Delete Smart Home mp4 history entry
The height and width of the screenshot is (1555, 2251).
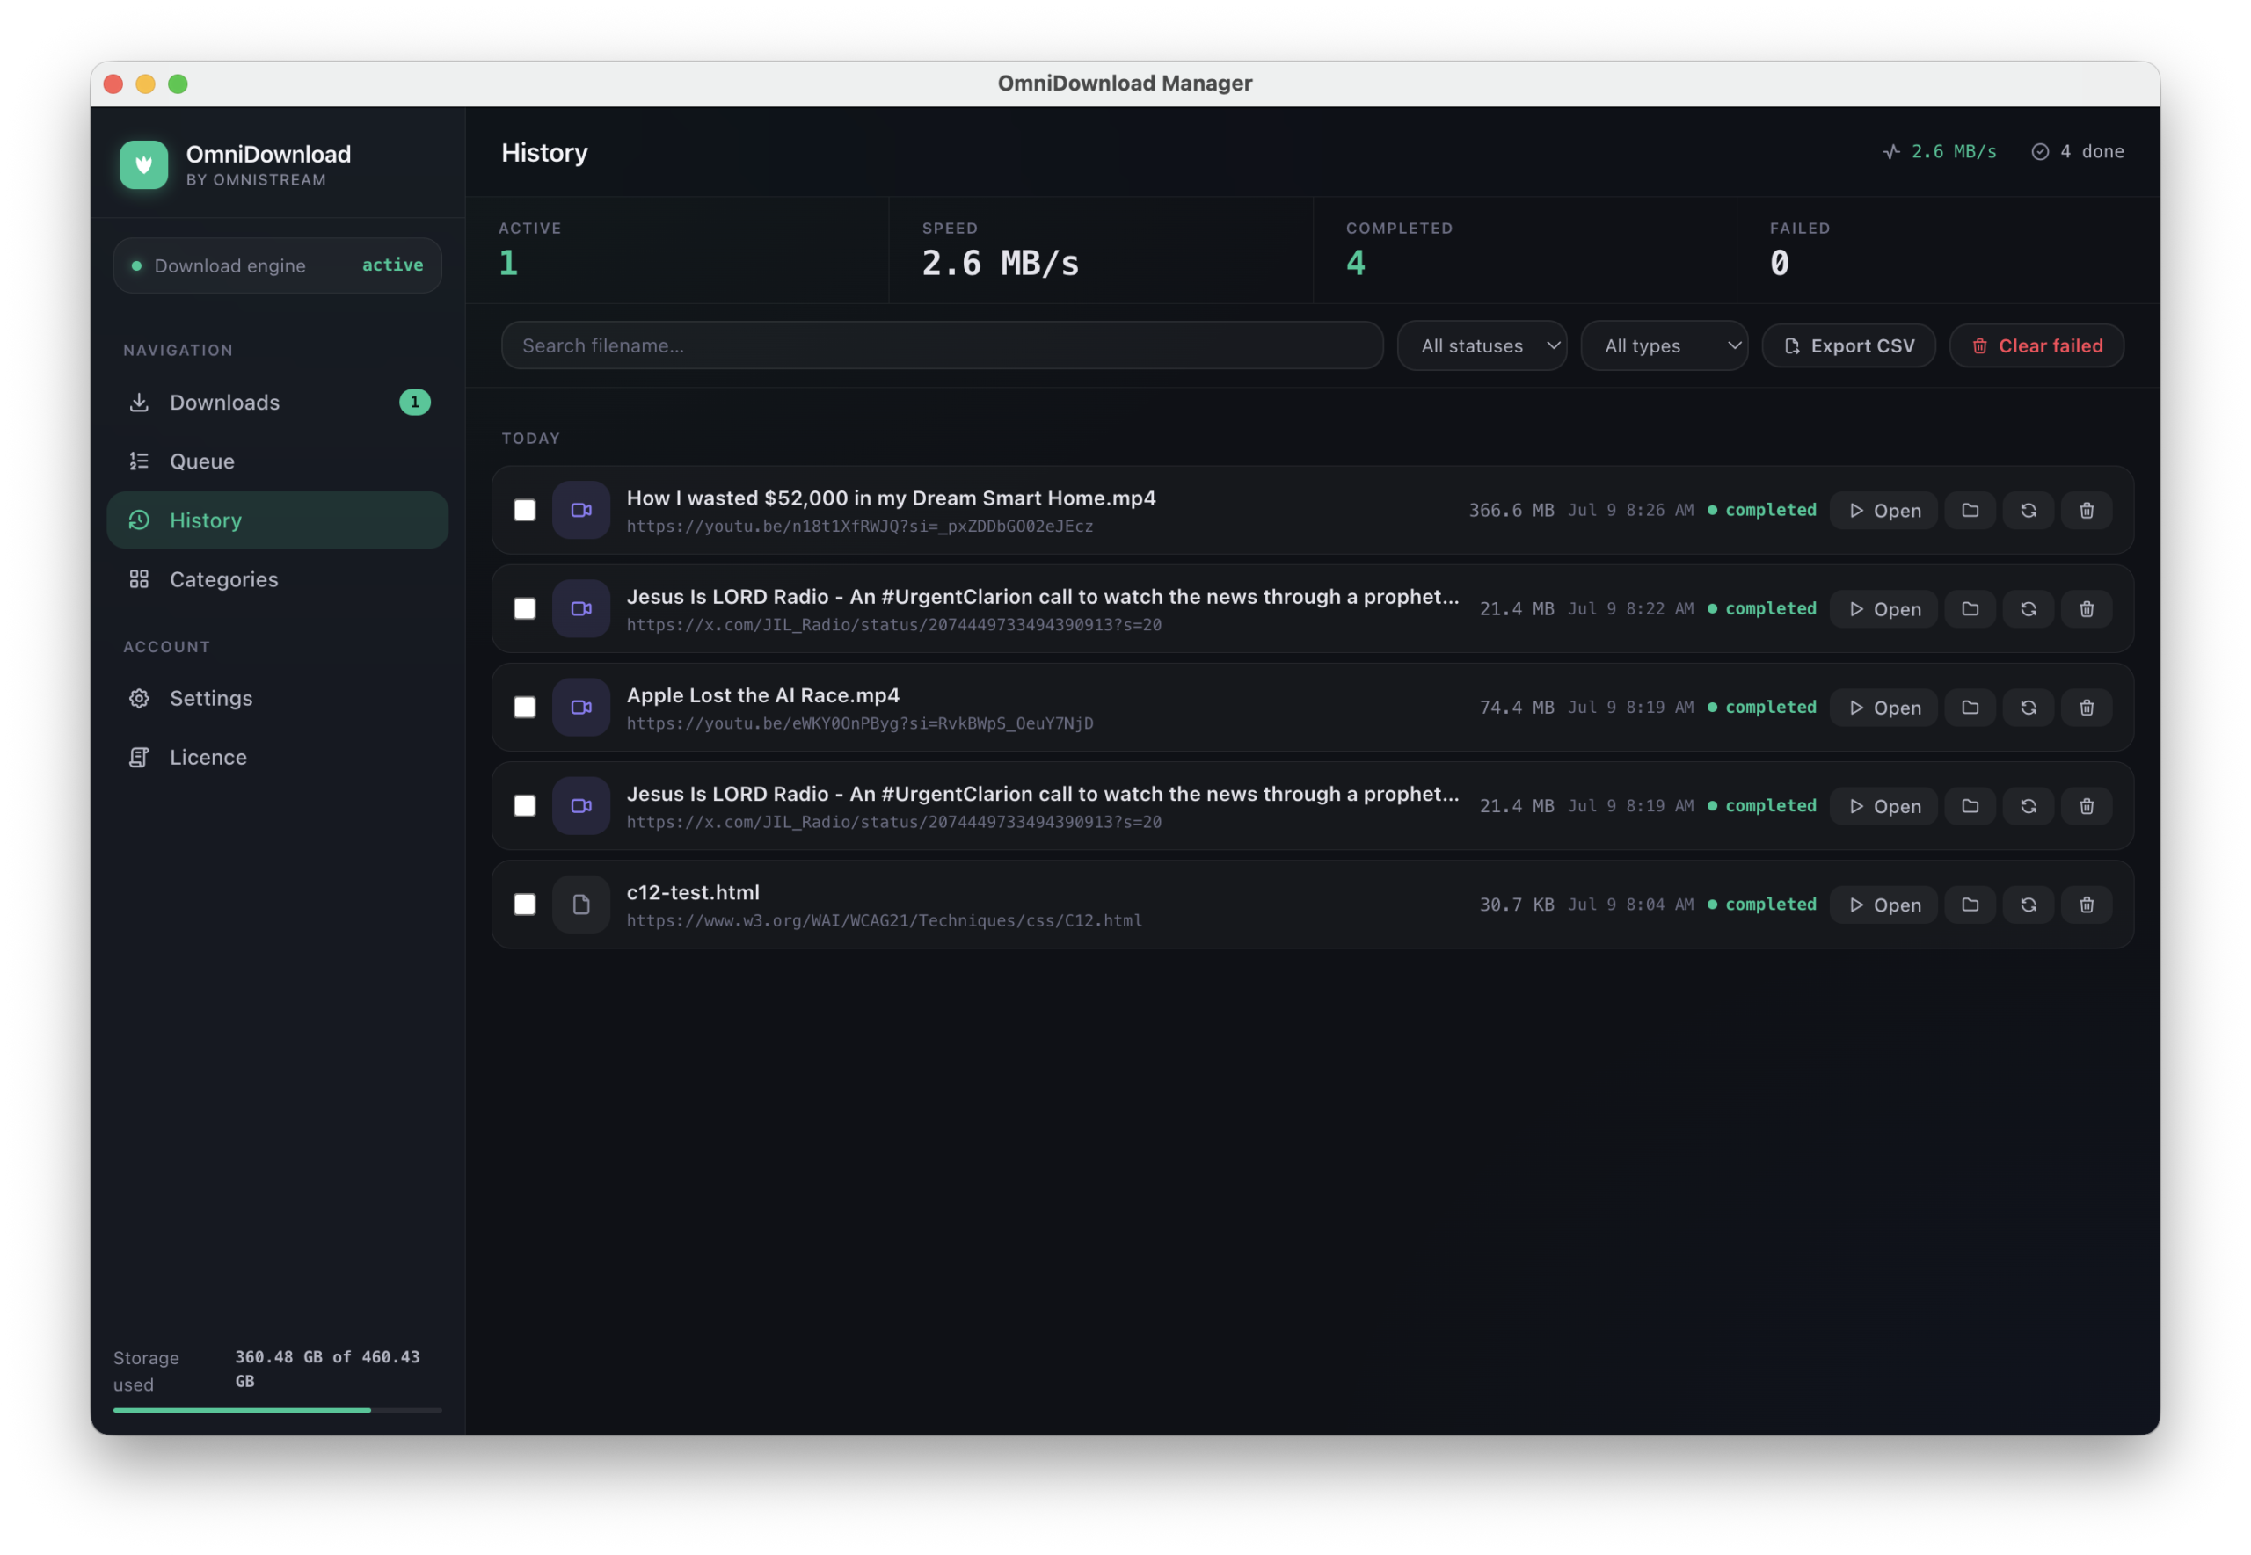[2087, 511]
